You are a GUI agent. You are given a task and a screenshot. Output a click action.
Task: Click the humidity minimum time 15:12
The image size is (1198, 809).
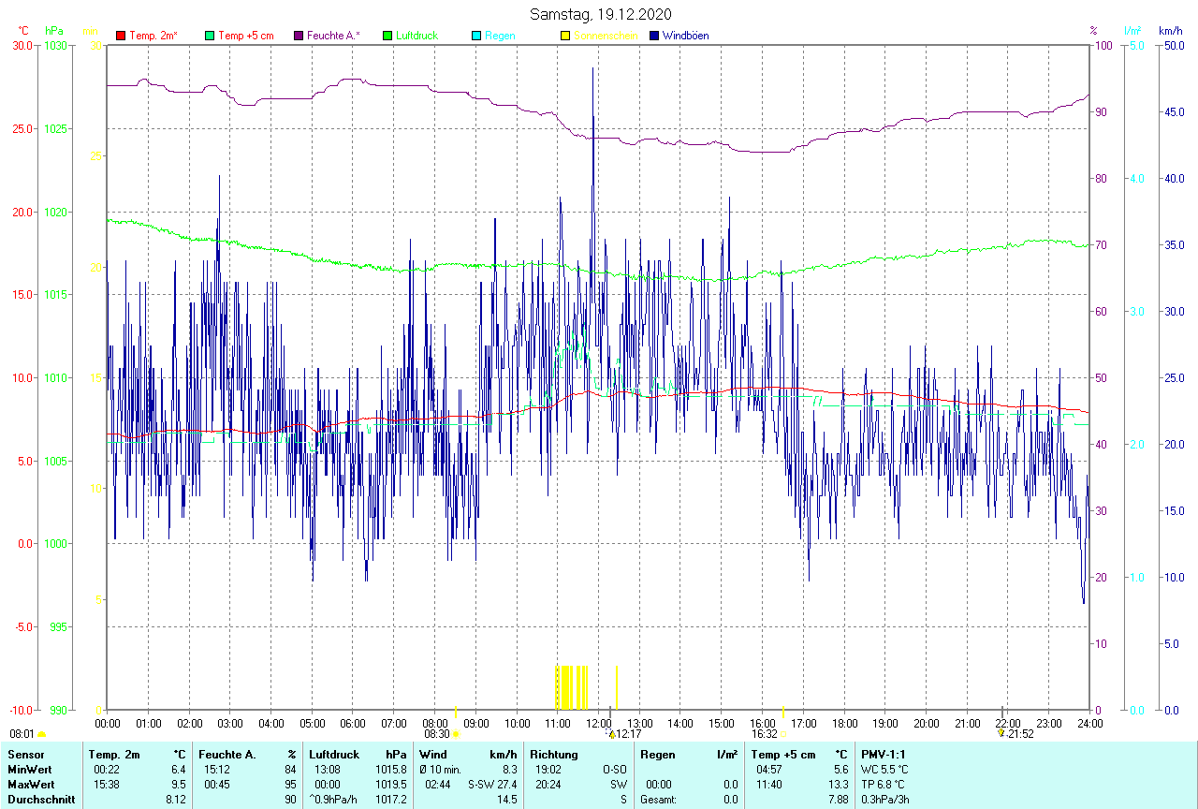tap(217, 769)
